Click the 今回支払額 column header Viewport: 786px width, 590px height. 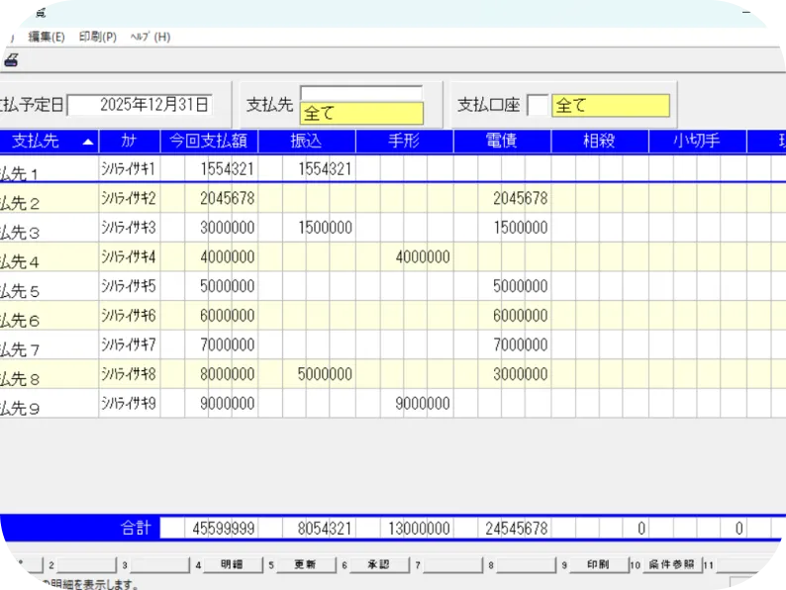[x=209, y=142]
